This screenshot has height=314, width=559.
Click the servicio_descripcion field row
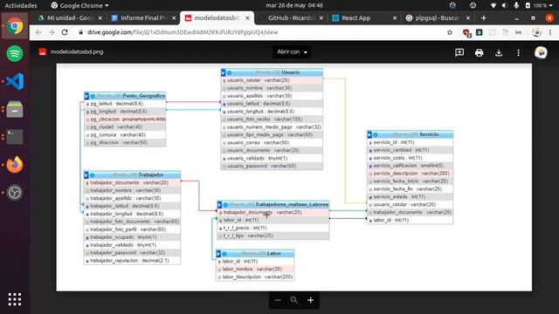pyautogui.click(x=410, y=174)
